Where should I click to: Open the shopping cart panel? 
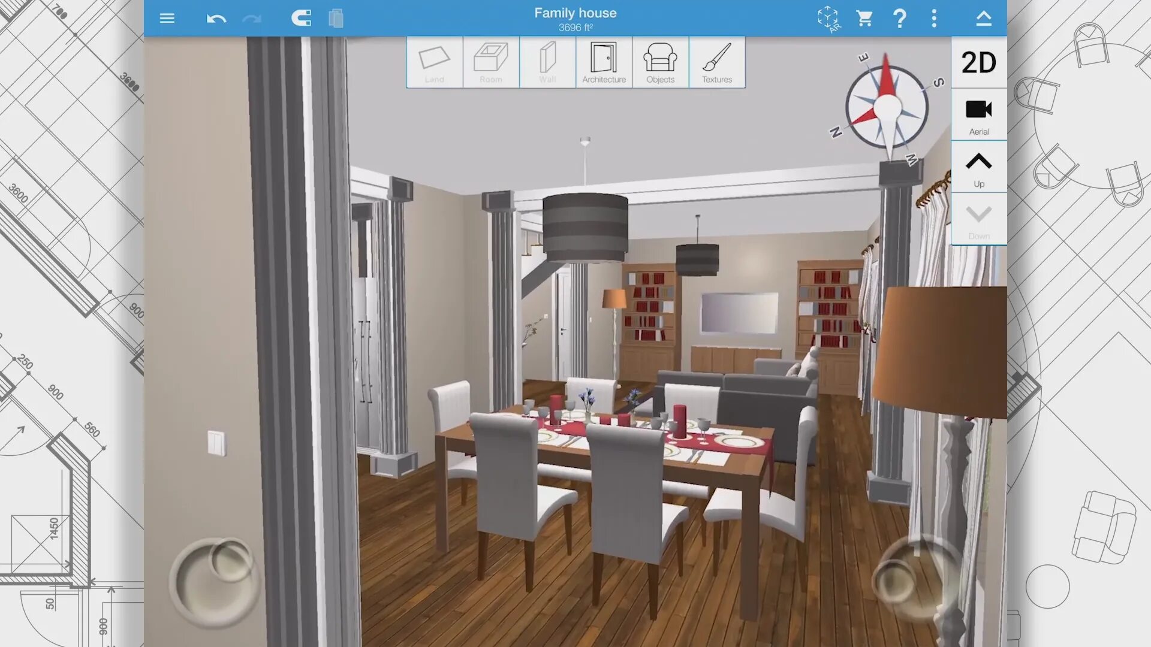pos(863,17)
